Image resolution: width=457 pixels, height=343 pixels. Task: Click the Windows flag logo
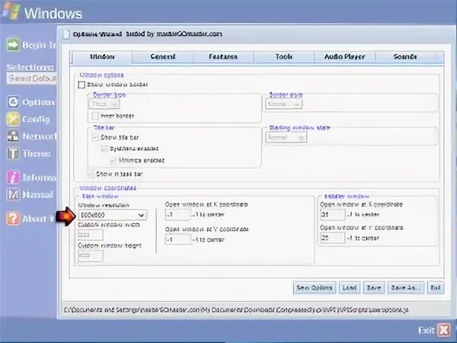tap(11, 11)
